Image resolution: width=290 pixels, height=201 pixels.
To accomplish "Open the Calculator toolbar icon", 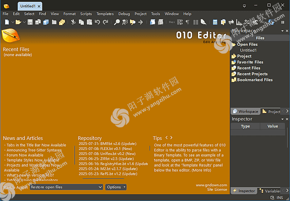I will pyautogui.click(x=215, y=22).
